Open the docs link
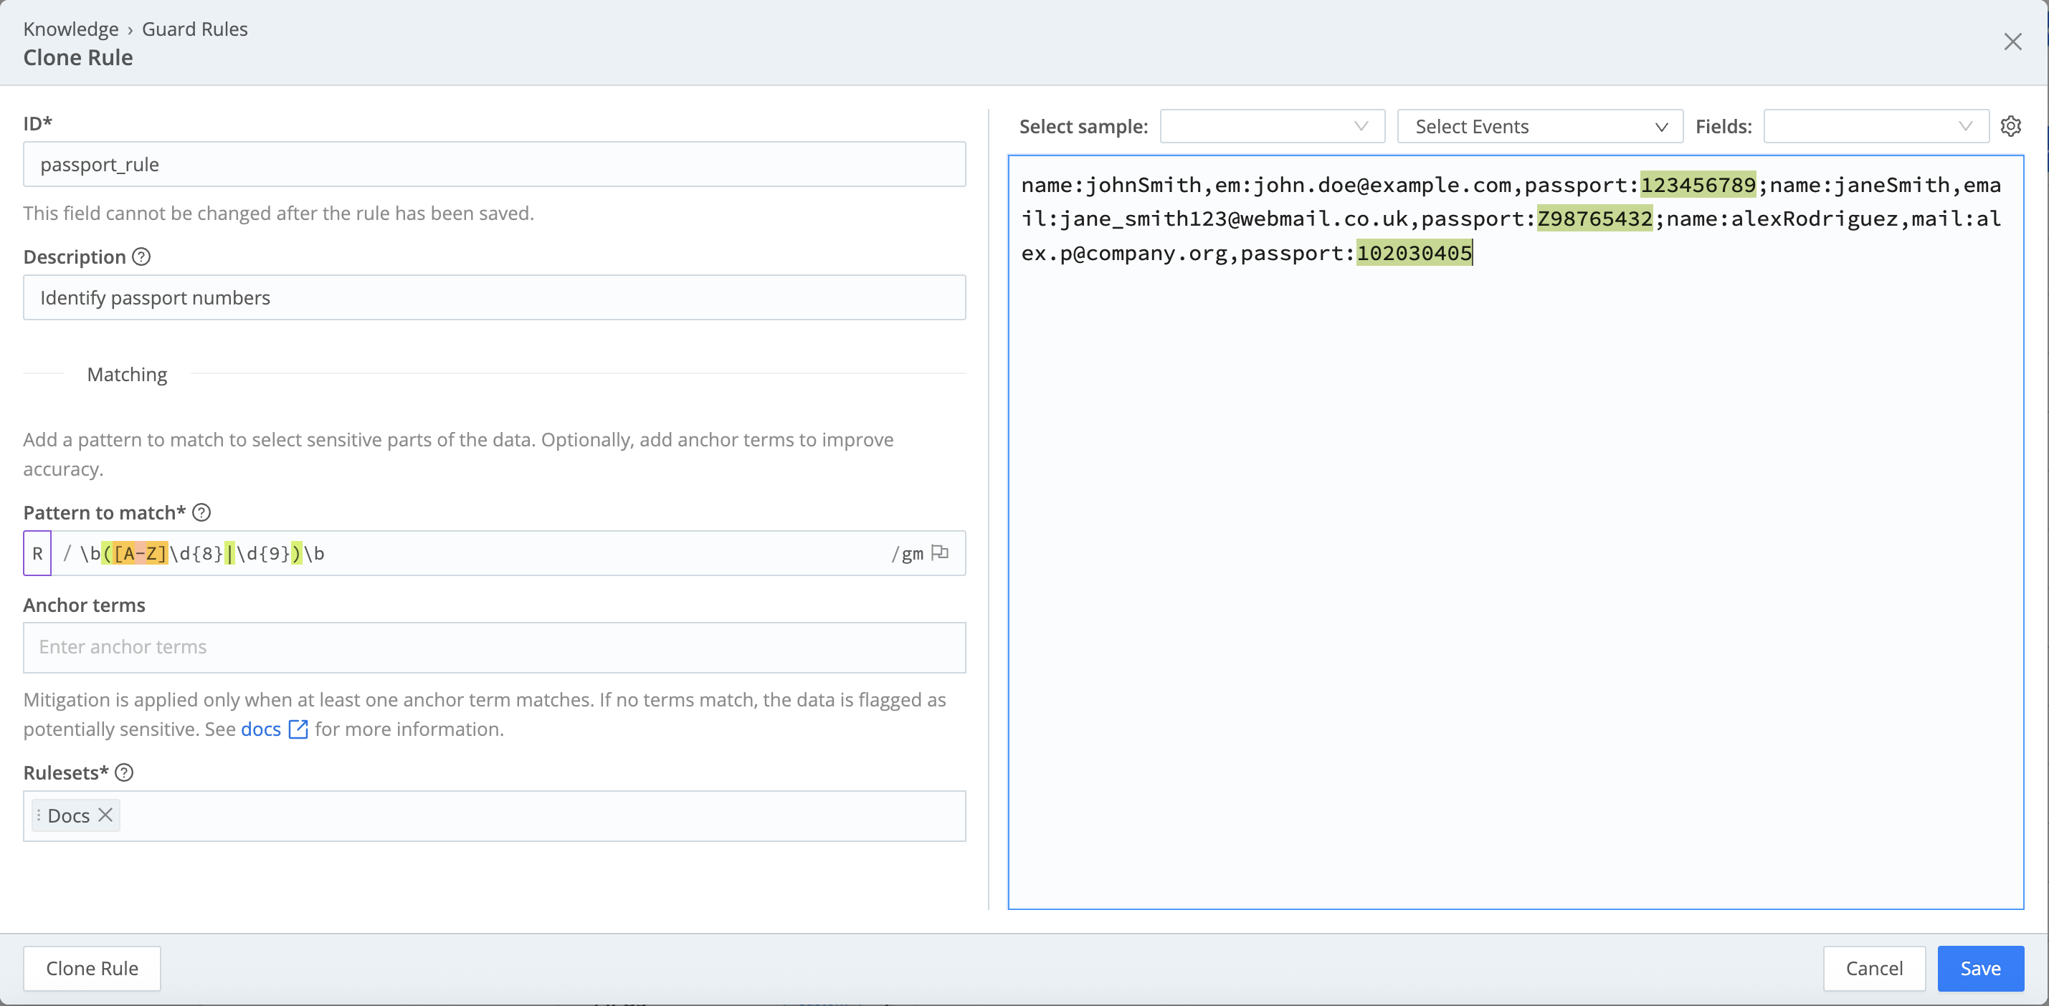The height and width of the screenshot is (1006, 2049). (261, 729)
